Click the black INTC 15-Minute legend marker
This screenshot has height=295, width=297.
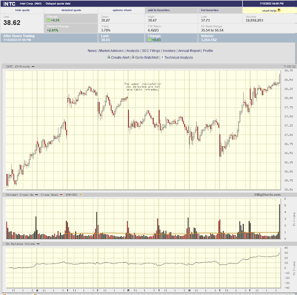(33, 67)
